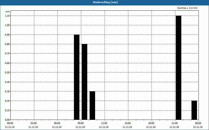Click the "0,10" y-axis value

click(7, 110)
